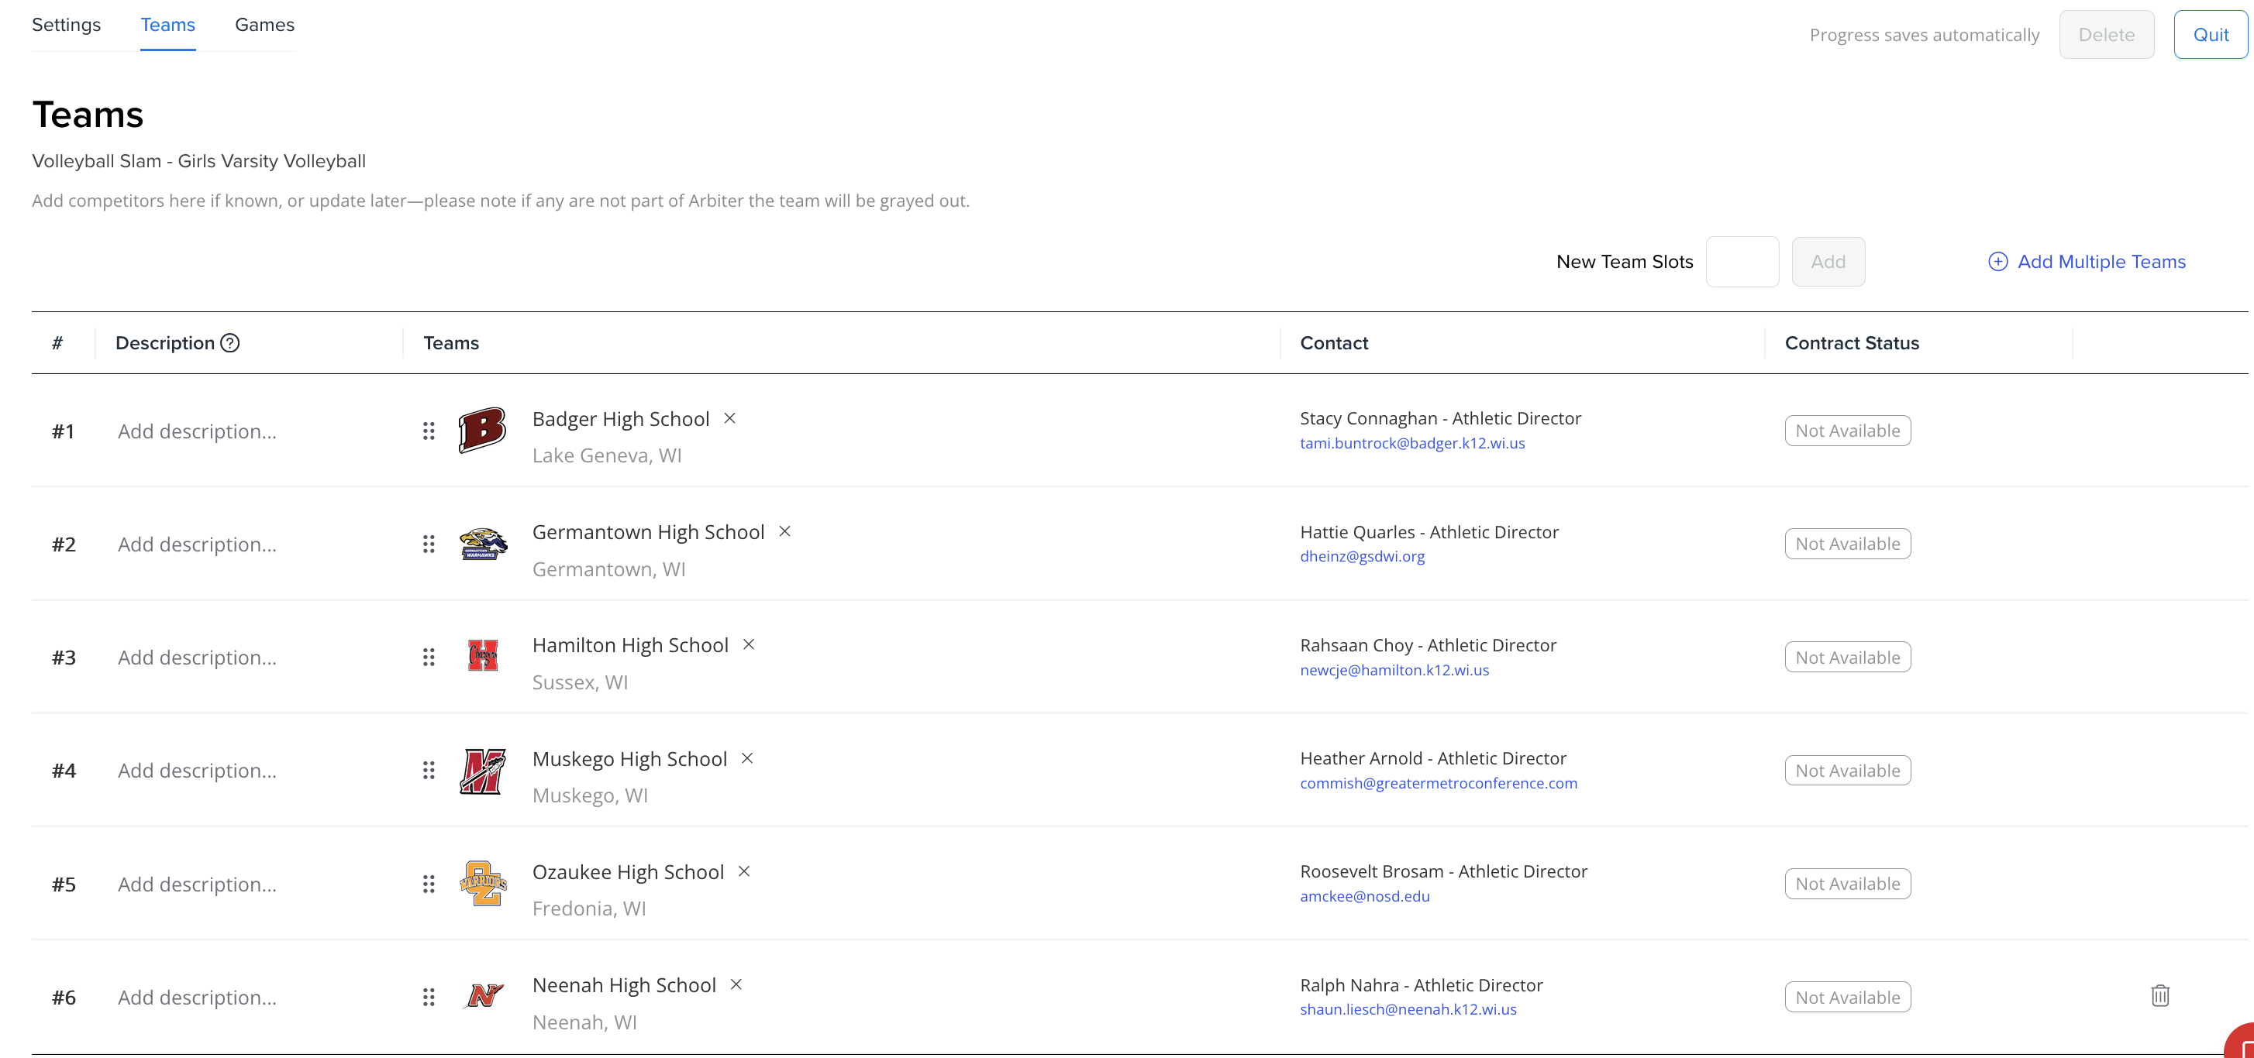Click the Badger High School logo
This screenshot has width=2254, height=1058.
[x=482, y=430]
